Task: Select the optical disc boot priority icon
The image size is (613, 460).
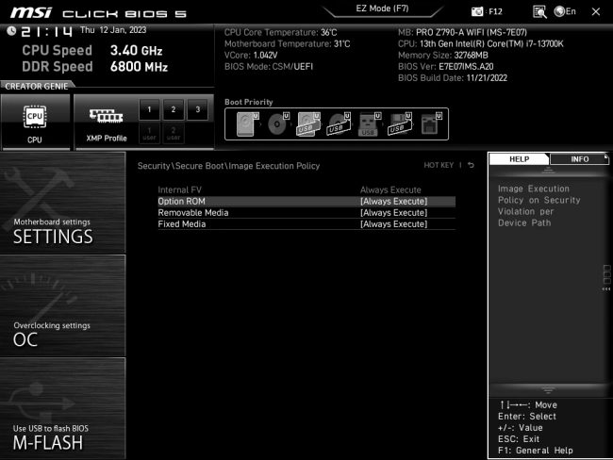Action: (277, 123)
